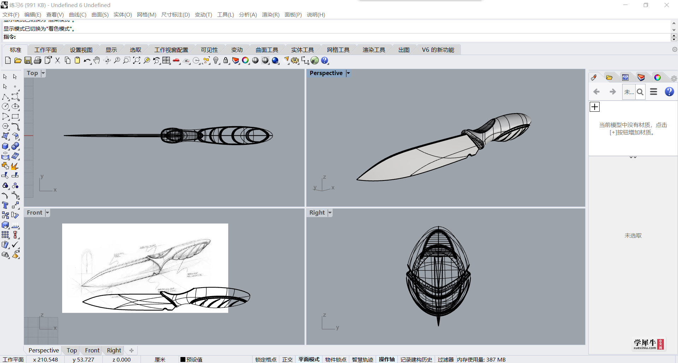This screenshot has height=363, width=678.
Task: Open Right viewport title dropdown arrow
Action: click(330, 213)
